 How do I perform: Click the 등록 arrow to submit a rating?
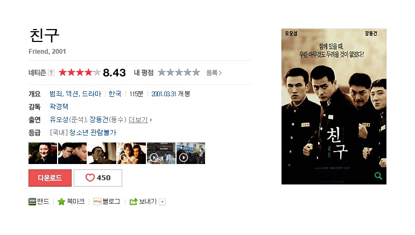point(214,73)
